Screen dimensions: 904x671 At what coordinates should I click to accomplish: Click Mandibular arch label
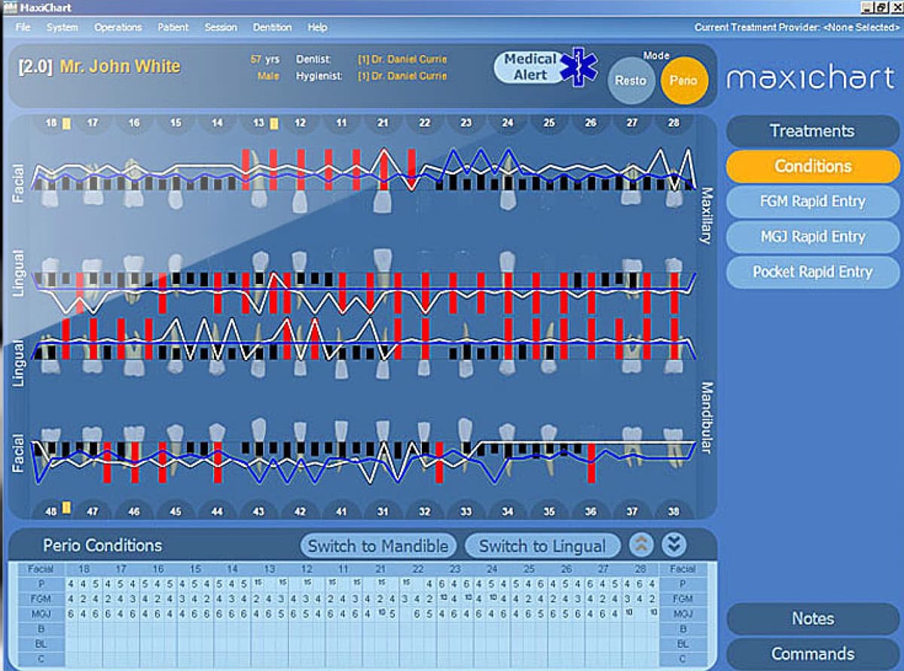706,419
